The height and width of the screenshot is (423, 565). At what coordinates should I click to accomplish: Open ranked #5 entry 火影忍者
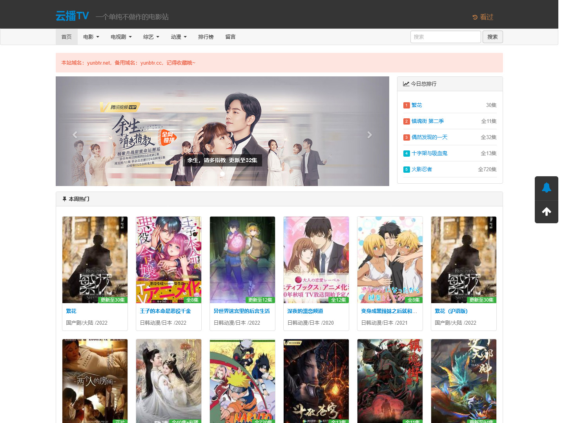pos(422,169)
